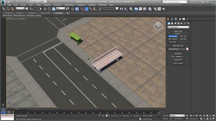Screen dimensions: 216x121
Task: Open the Schematic View icon
Action: (145, 9)
